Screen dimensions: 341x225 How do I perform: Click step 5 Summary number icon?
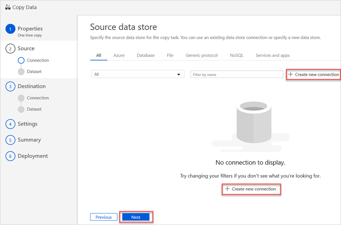pyautogui.click(x=10, y=140)
